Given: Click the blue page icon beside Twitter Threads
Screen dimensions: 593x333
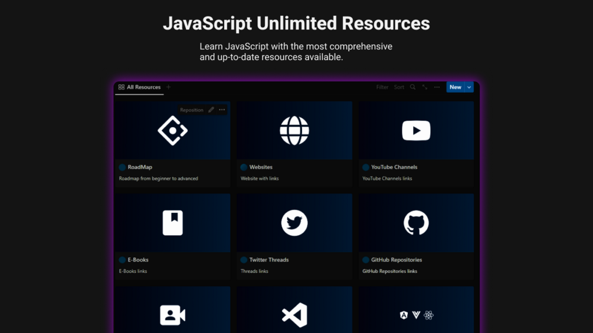Looking at the screenshot, I should [x=244, y=260].
